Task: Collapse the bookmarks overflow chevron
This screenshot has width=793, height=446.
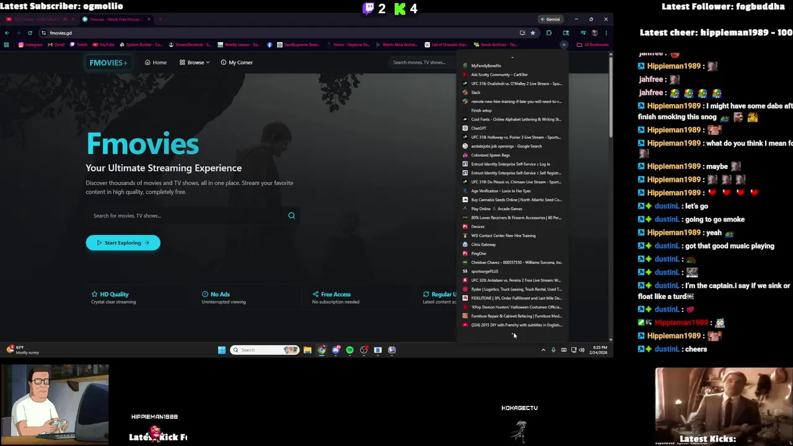Action: 564,45
